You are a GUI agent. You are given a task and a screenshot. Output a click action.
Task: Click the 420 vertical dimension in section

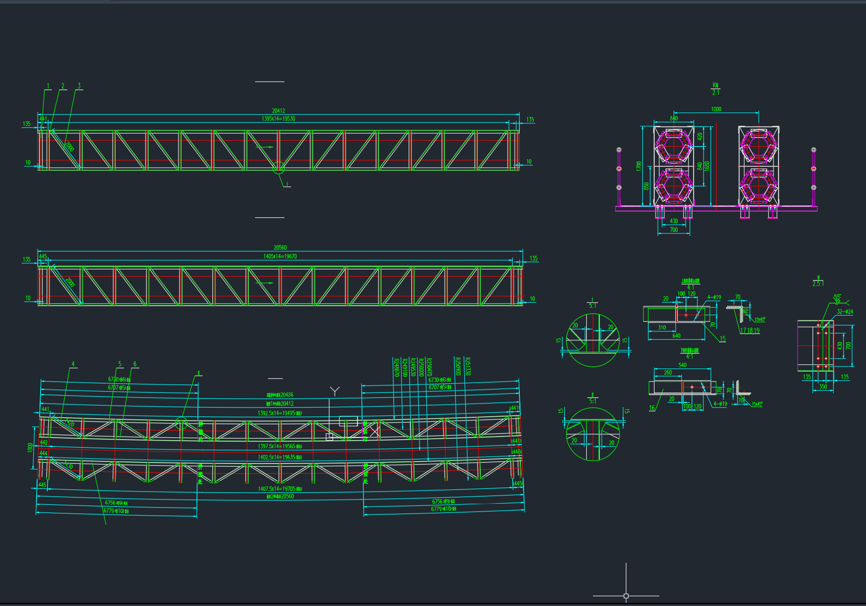700,137
